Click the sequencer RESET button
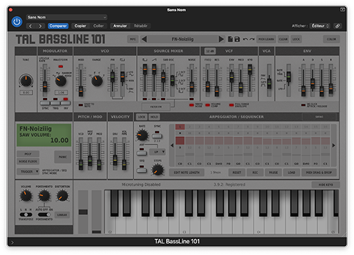The width and height of the screenshot is (354, 255). [236, 173]
